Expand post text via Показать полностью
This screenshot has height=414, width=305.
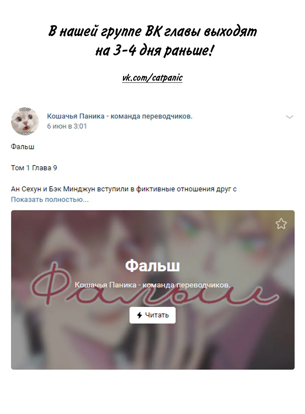[50, 200]
